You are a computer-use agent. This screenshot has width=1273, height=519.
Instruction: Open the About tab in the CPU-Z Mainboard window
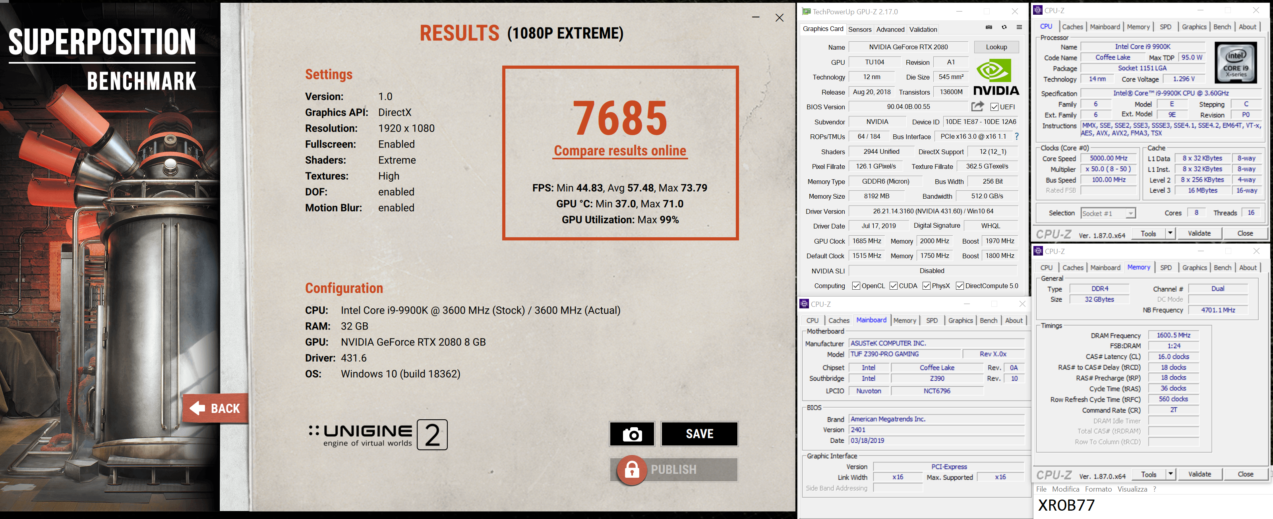click(x=1014, y=320)
